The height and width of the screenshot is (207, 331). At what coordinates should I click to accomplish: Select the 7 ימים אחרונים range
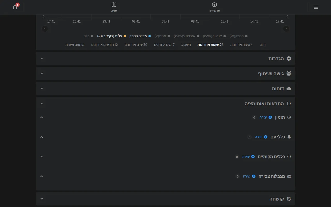pyautogui.click(x=164, y=45)
